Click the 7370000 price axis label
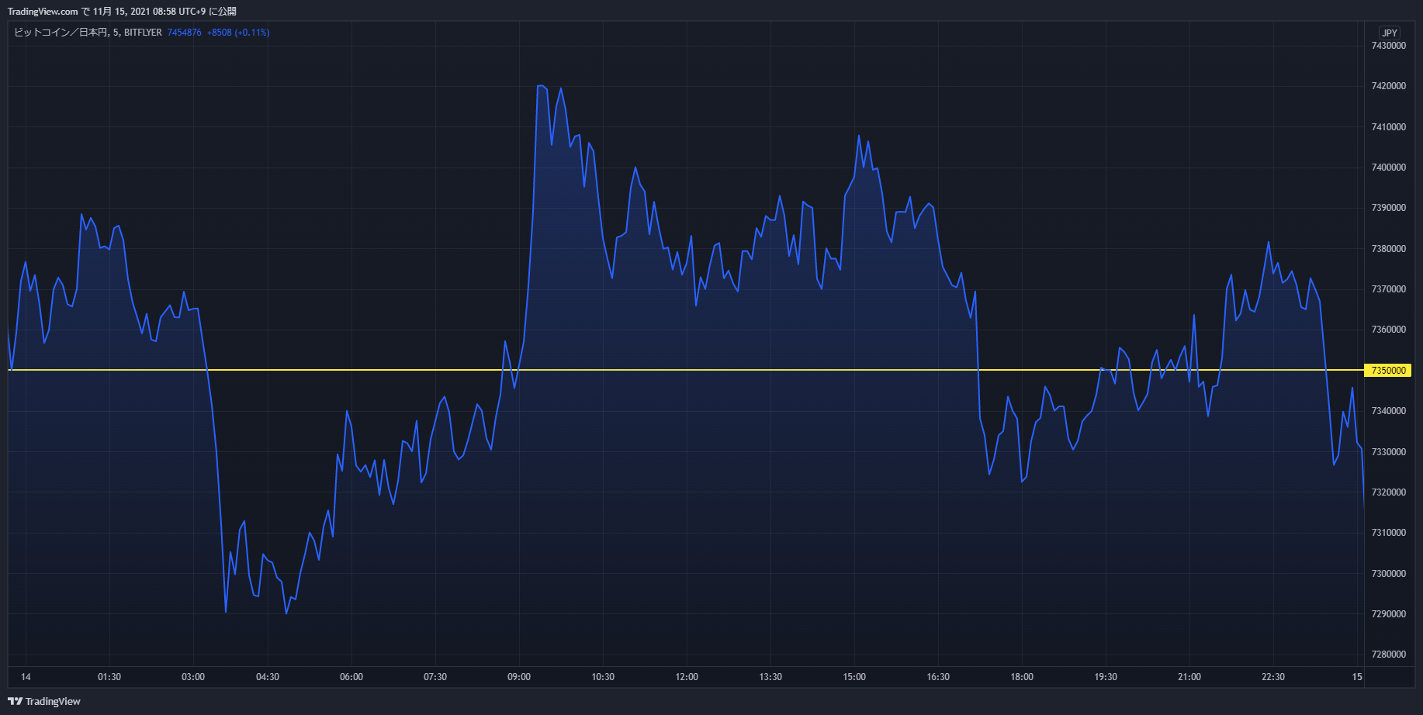 pos(1388,289)
